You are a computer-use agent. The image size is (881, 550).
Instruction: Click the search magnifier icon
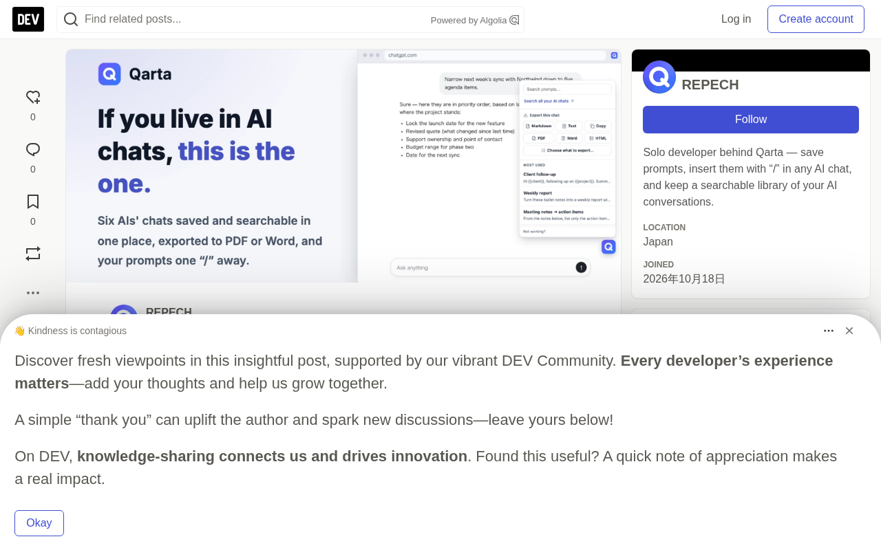point(71,19)
